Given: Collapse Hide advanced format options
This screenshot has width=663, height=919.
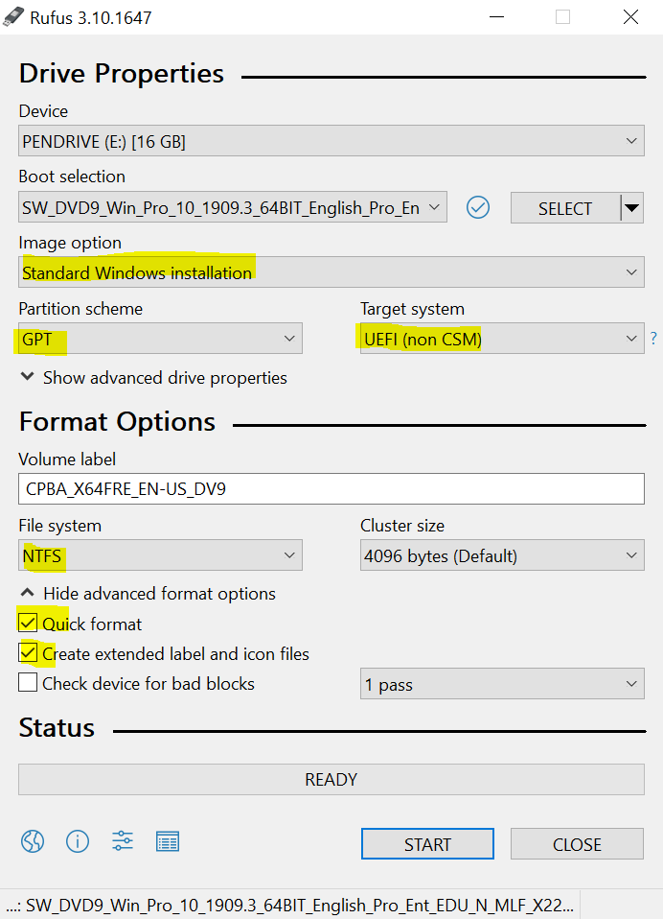Looking at the screenshot, I should pos(148,594).
